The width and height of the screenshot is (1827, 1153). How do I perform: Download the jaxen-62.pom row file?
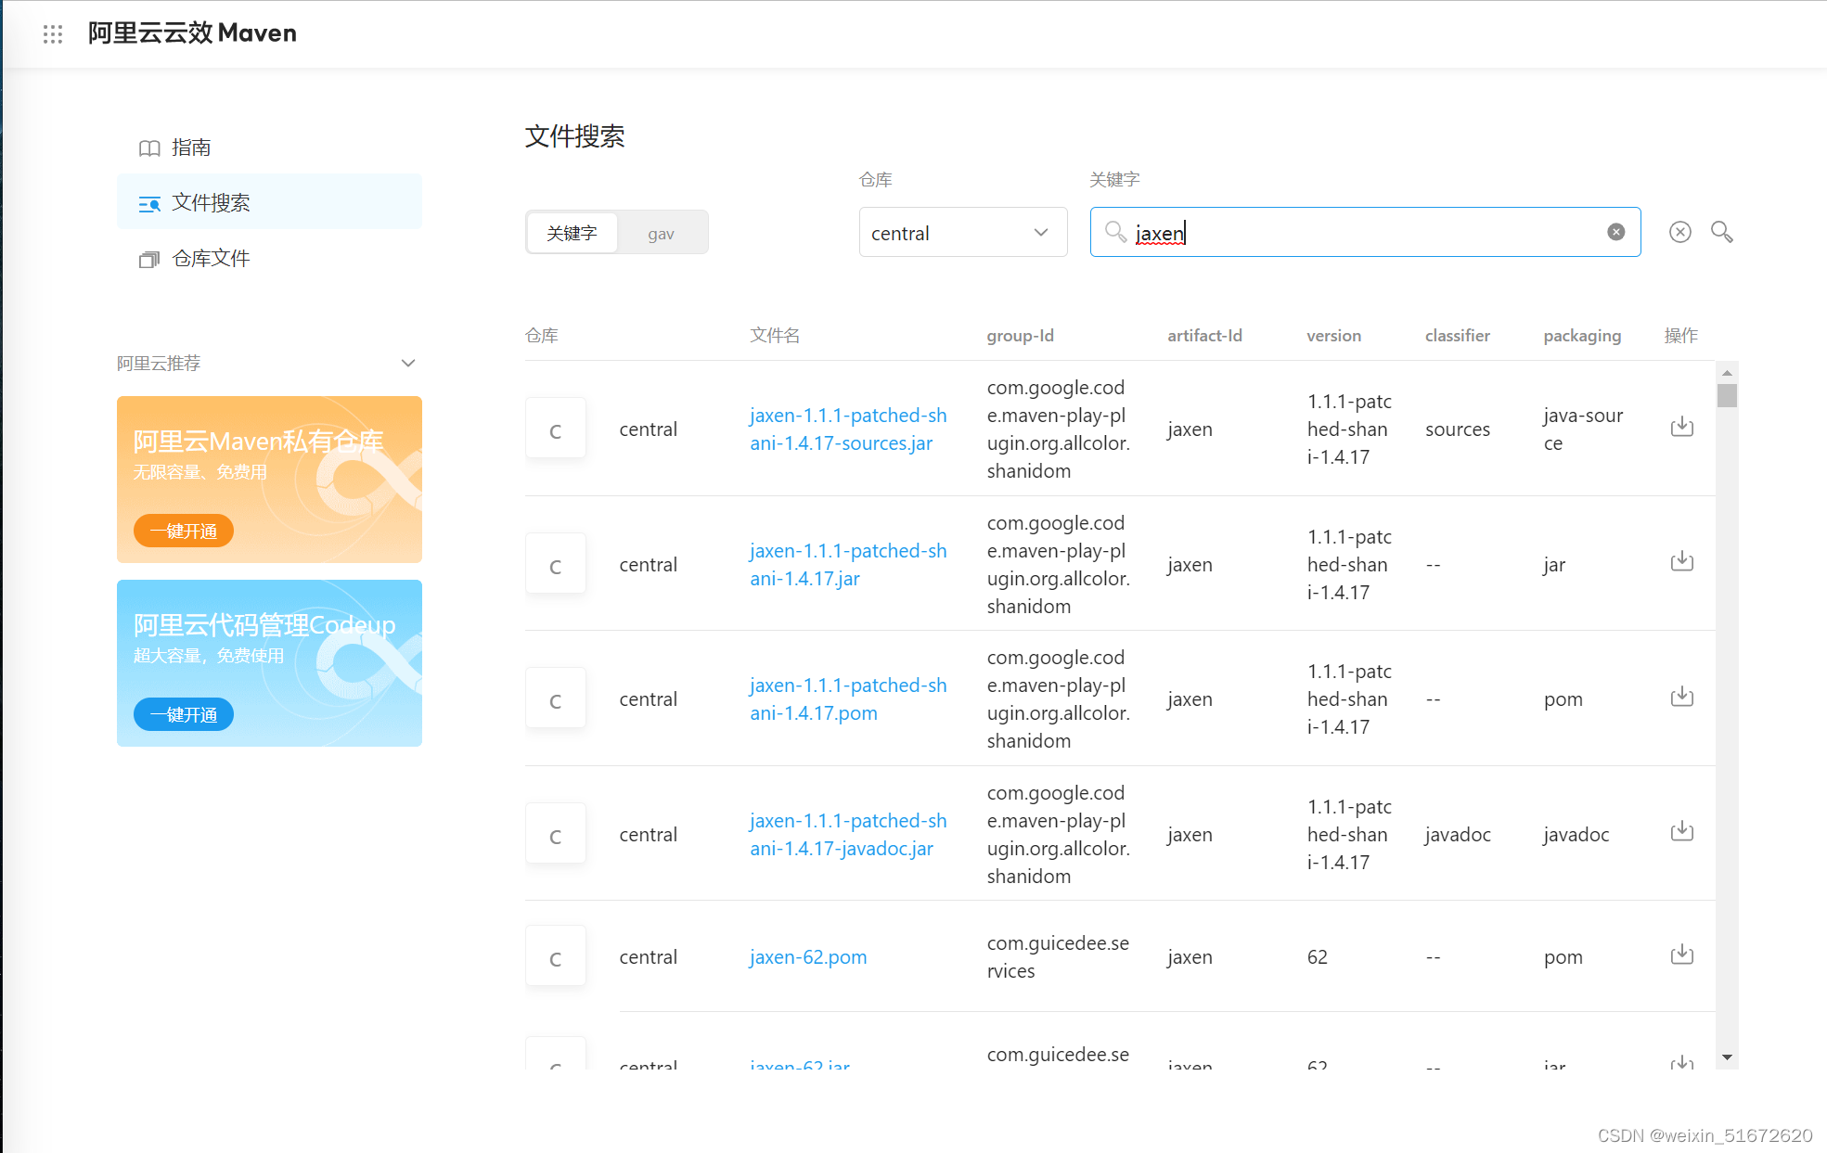1682,954
